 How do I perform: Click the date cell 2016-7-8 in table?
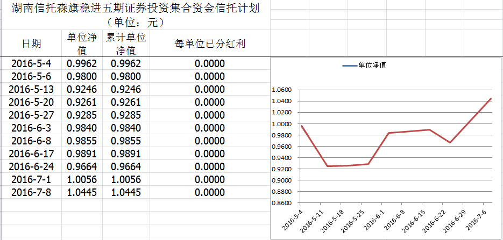pos(31,192)
